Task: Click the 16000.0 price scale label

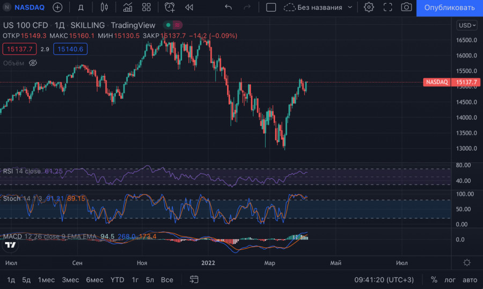Action: (x=466, y=55)
